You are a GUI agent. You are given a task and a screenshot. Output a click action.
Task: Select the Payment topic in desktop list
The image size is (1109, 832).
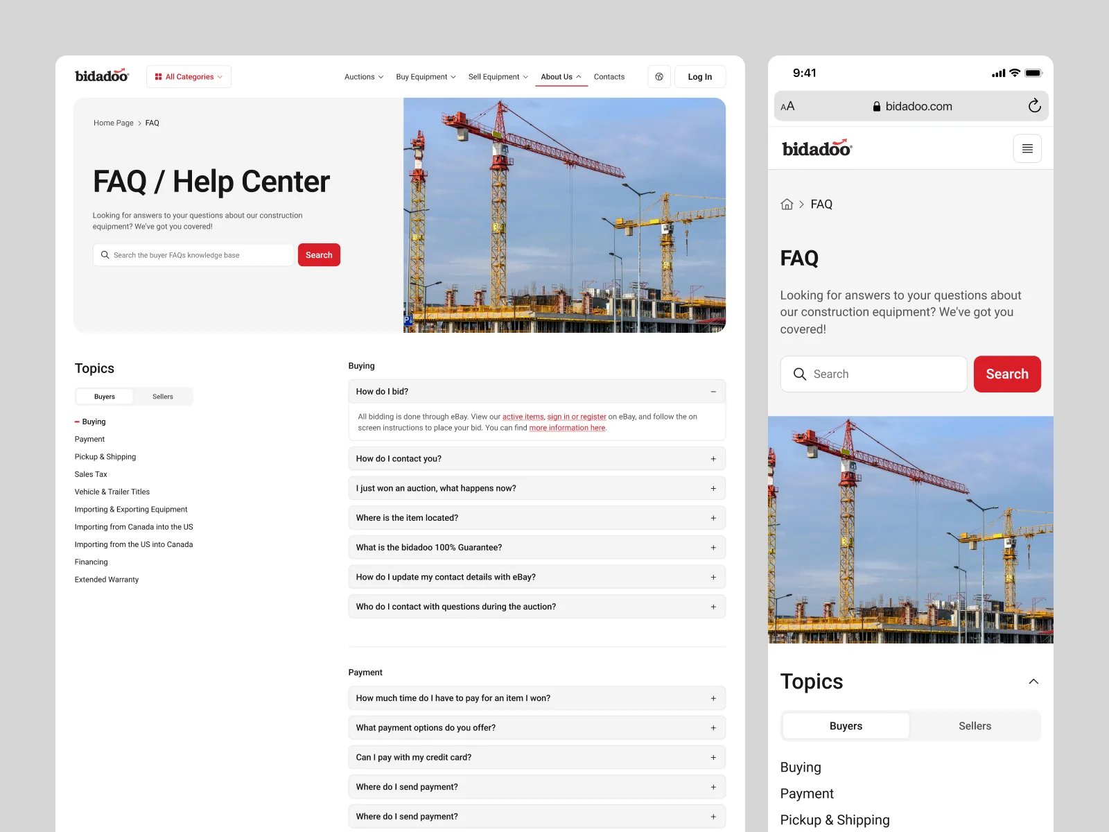[x=89, y=440]
